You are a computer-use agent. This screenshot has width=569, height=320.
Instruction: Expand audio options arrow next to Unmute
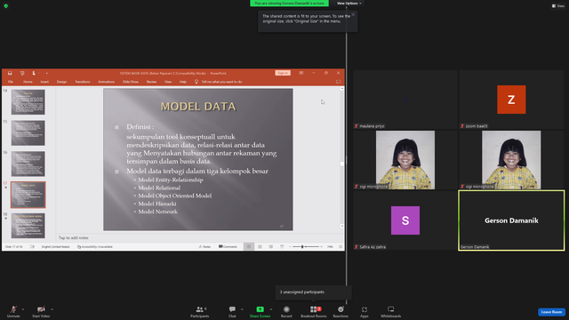[x=23, y=309]
